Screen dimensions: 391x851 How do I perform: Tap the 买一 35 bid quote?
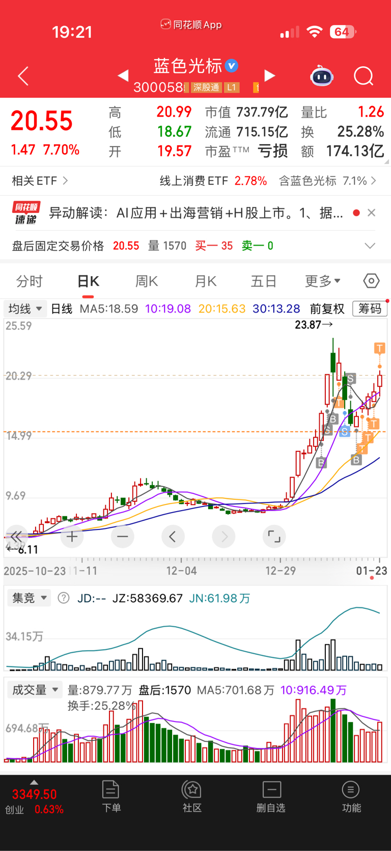pos(214,246)
